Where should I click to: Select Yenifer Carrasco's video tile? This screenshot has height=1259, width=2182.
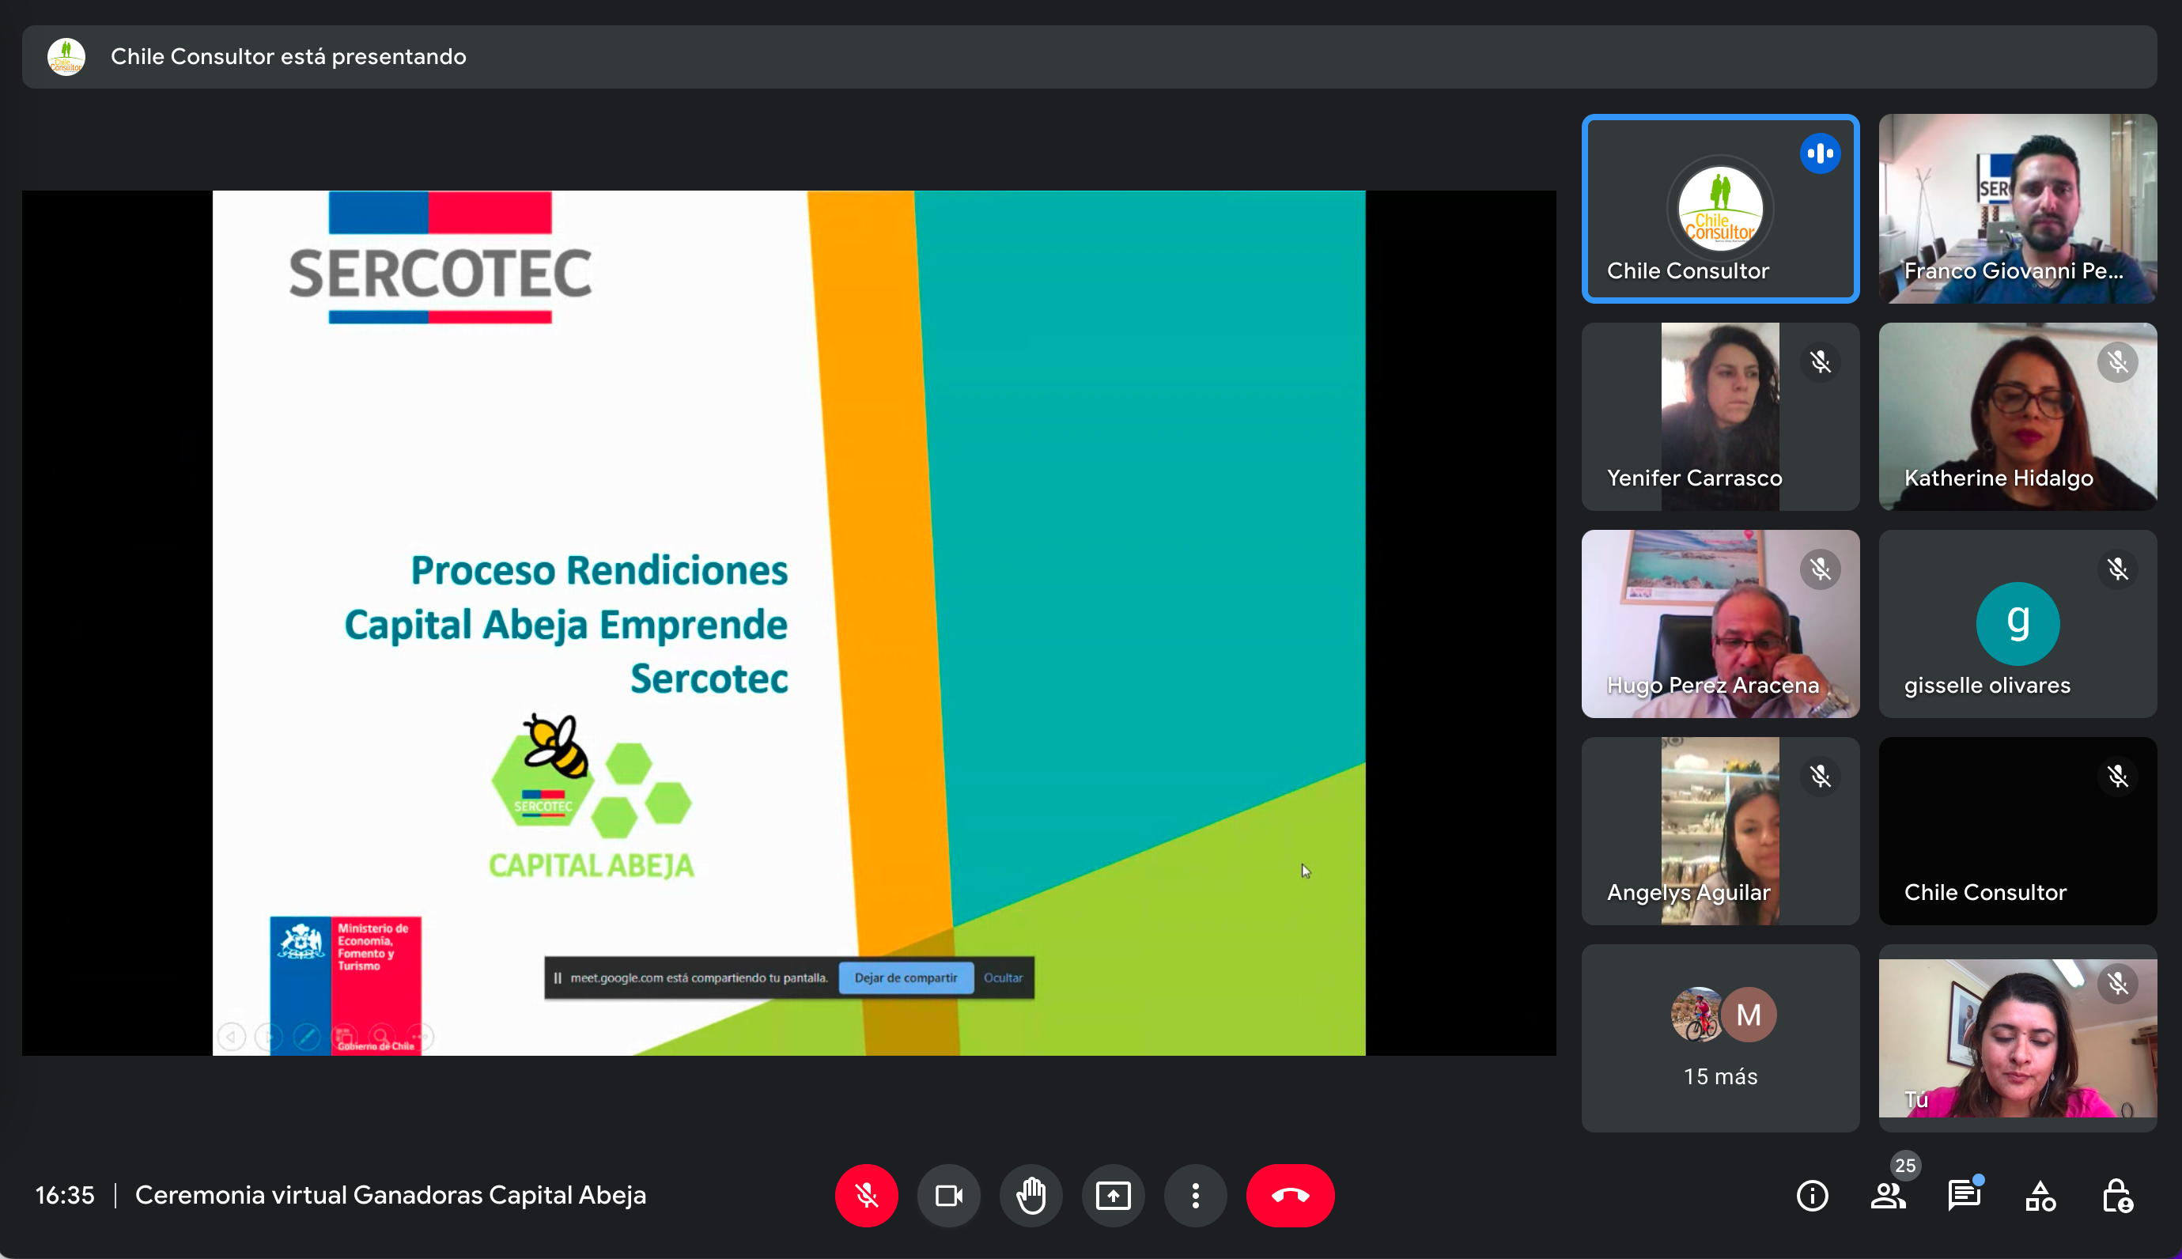point(1720,416)
